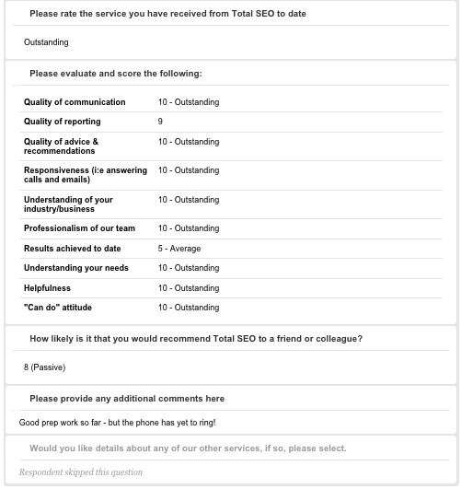Select the 'Quality of communication' row label
This screenshot has height=489, width=461.
click(75, 102)
